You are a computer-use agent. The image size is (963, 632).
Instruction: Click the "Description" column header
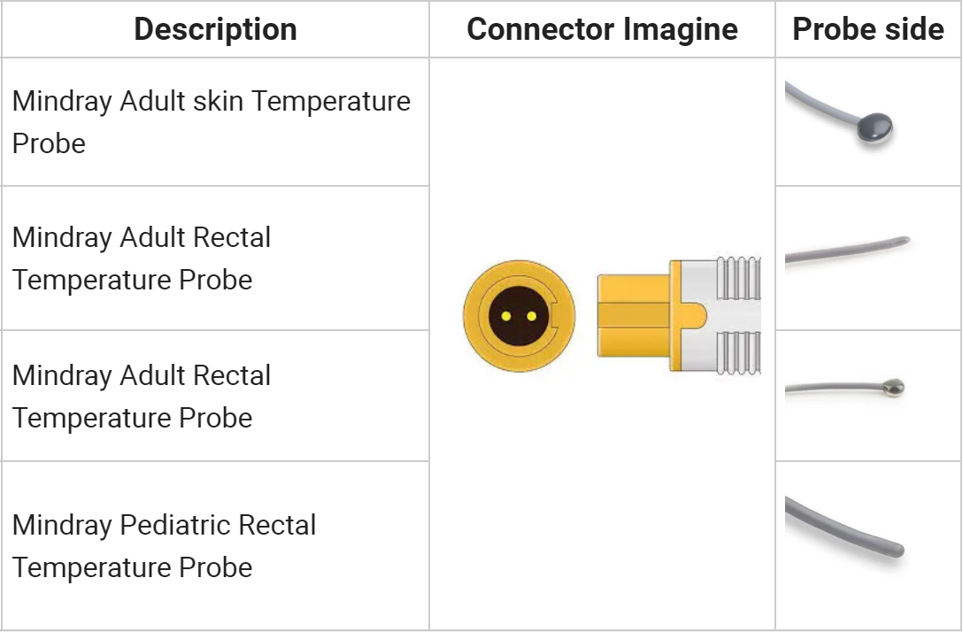[215, 29]
